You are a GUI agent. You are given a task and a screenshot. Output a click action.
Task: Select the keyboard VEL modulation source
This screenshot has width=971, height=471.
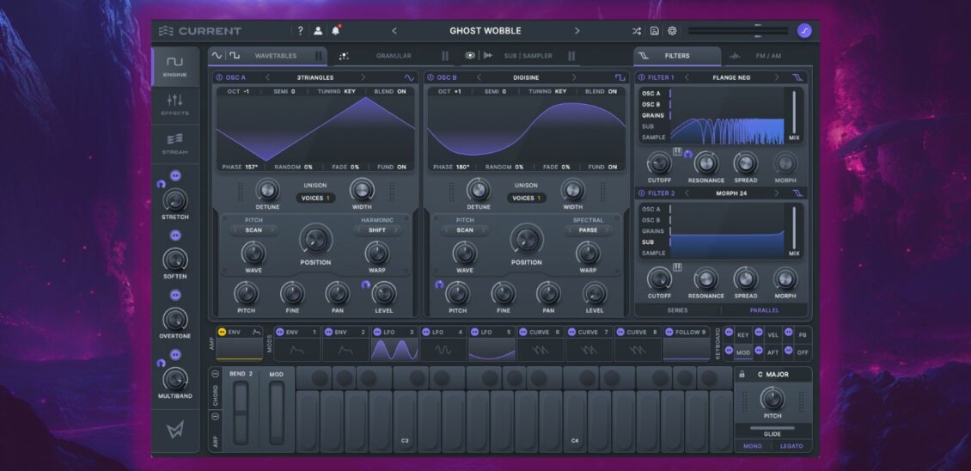coord(773,335)
